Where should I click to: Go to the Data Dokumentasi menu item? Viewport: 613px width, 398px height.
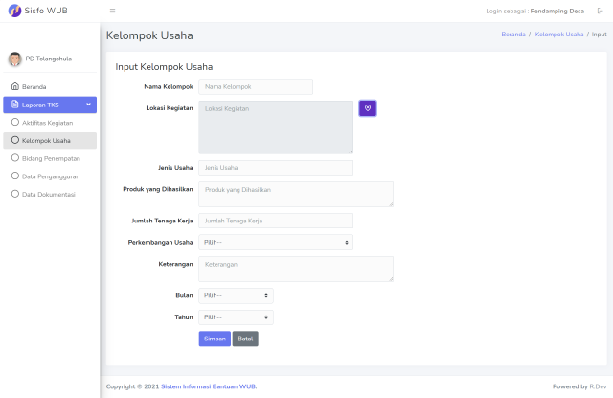pyautogui.click(x=48, y=194)
